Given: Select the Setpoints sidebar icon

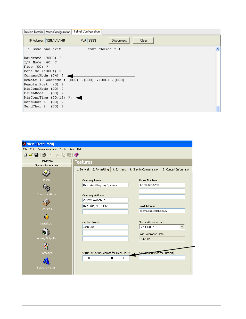Looking at the screenshot, I should [46, 247].
